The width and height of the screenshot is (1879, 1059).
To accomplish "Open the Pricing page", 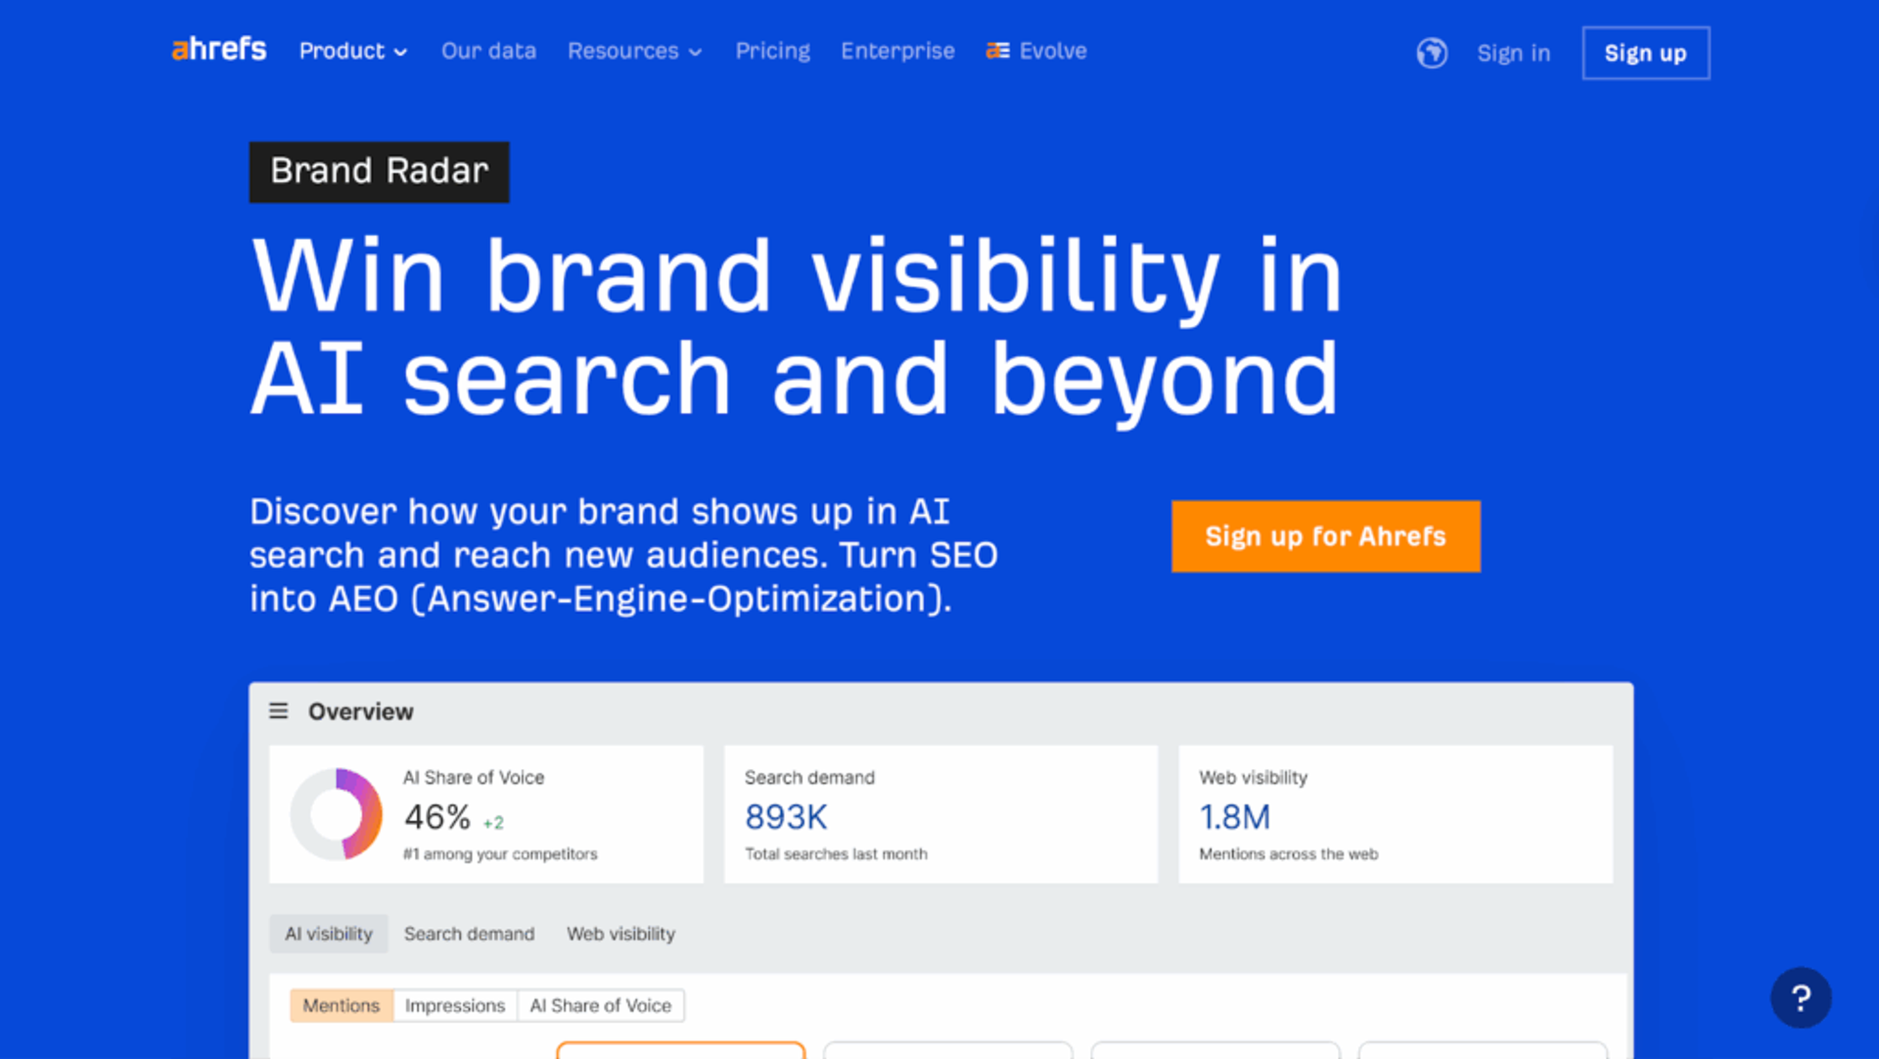I will click(773, 51).
